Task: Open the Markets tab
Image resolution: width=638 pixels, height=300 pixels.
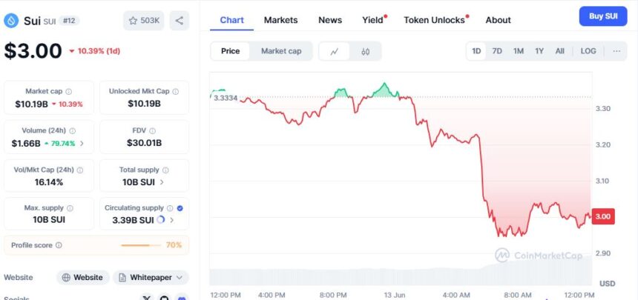Action: (280, 20)
